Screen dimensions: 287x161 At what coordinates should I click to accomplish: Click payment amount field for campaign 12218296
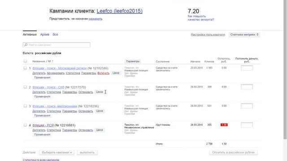pos(247,106)
